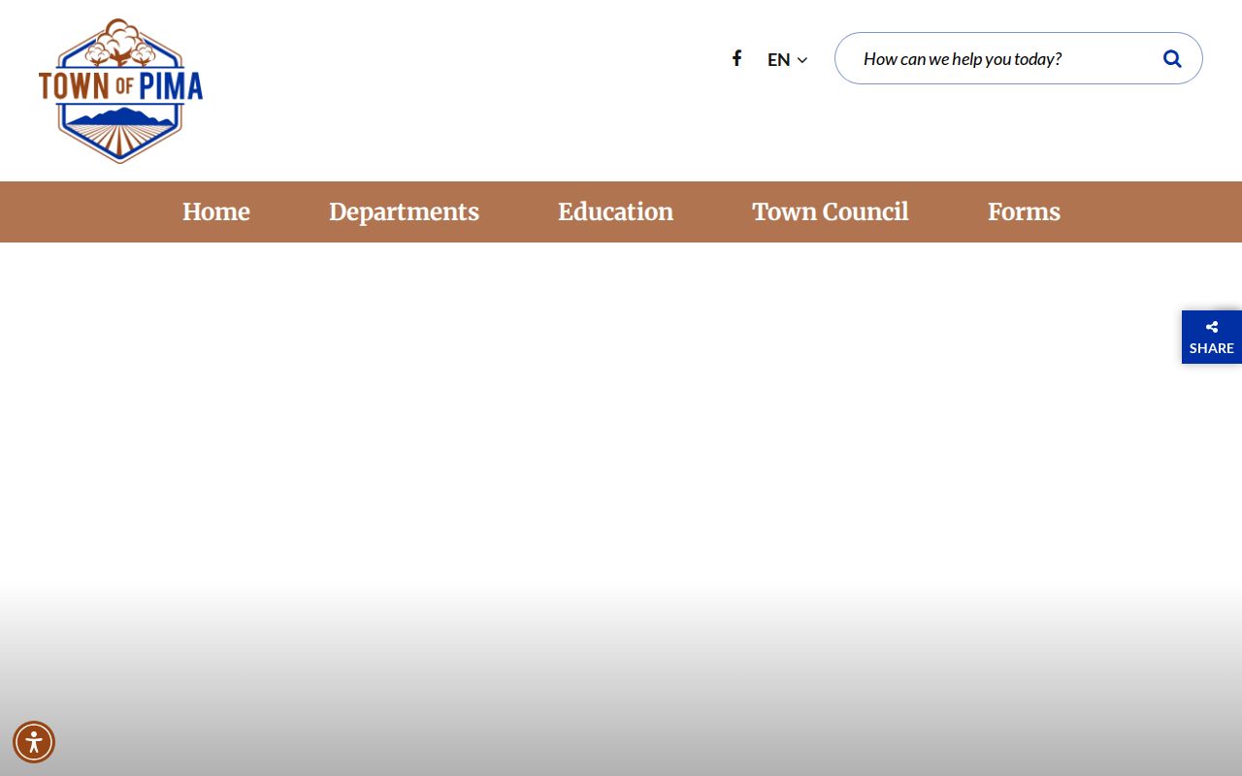Open the Town Council menu

click(x=831, y=211)
